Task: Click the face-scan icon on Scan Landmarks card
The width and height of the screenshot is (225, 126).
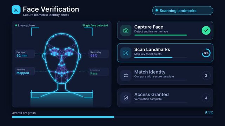Action: 126,53
